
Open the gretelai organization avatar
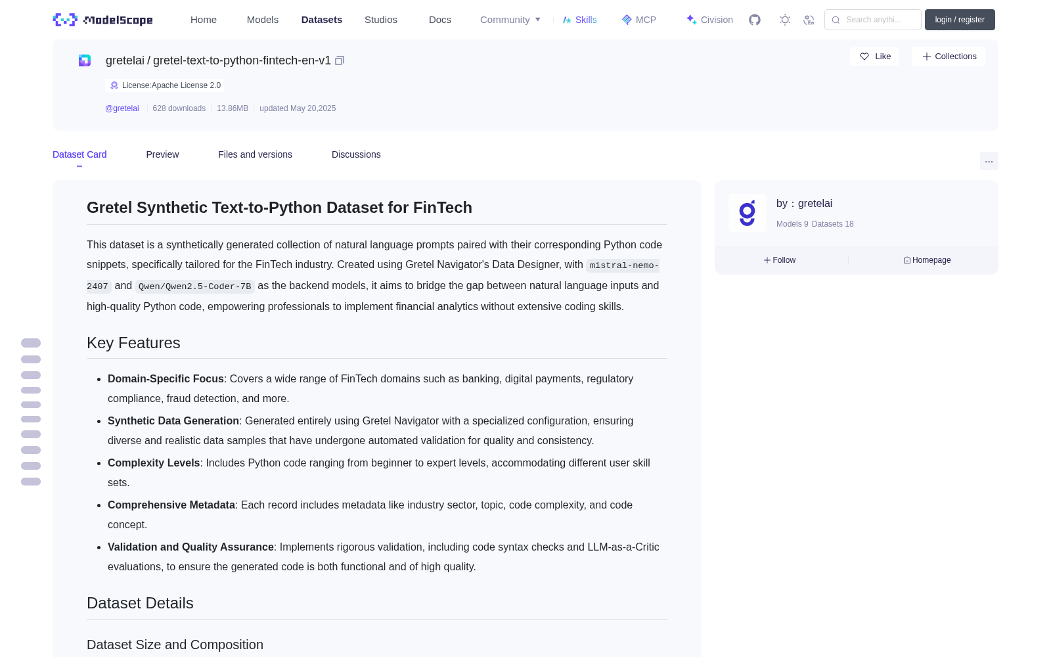[748, 213]
